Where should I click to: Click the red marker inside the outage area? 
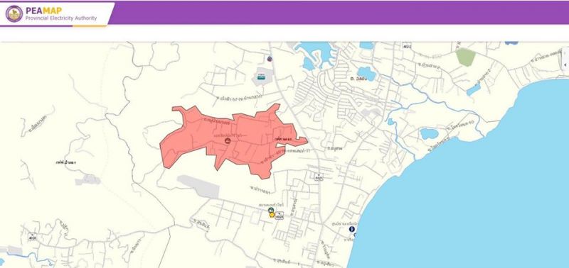[228, 141]
